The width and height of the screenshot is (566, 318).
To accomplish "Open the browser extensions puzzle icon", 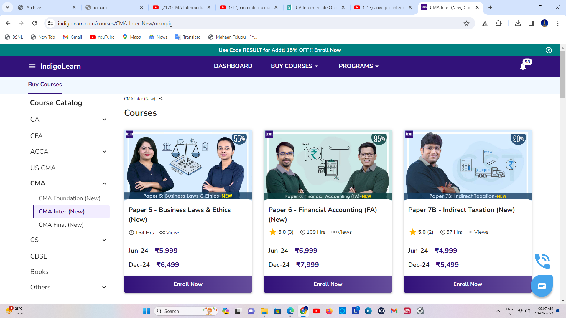I will 498,24.
